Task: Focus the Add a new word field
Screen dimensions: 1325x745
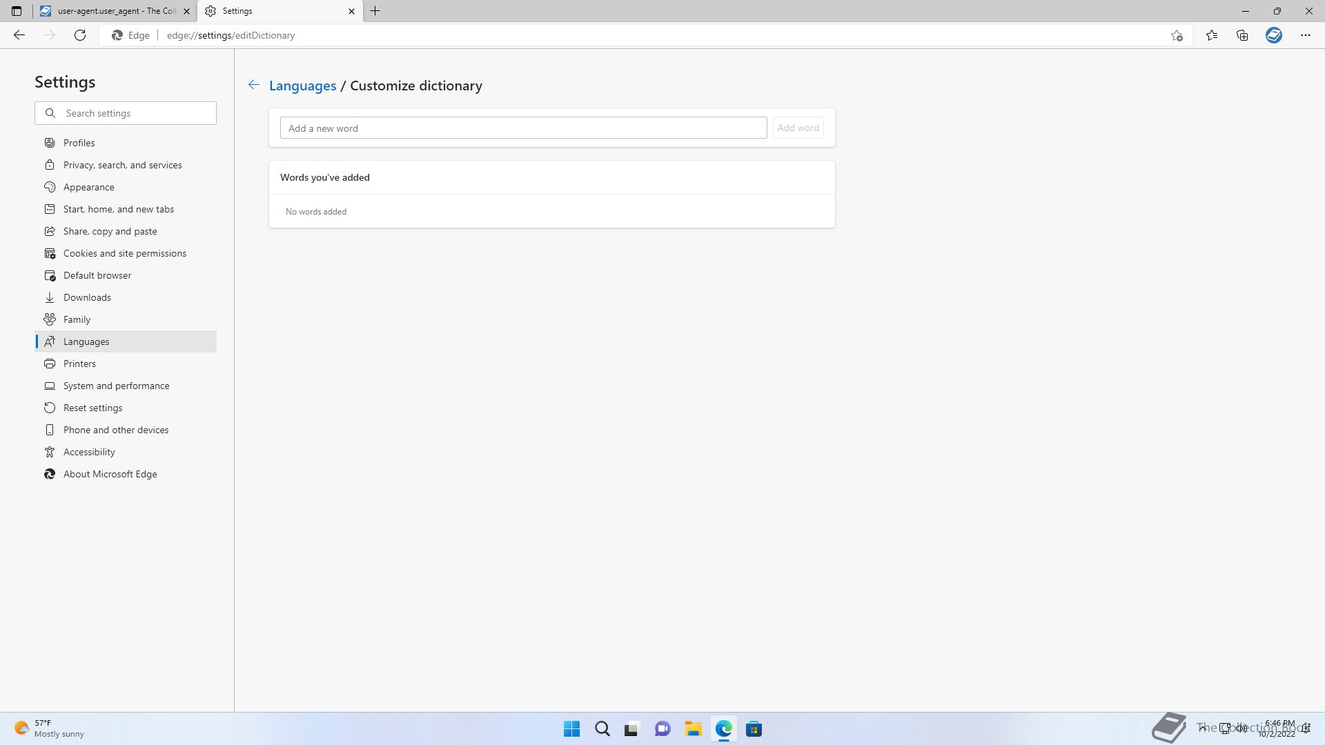Action: click(x=523, y=128)
